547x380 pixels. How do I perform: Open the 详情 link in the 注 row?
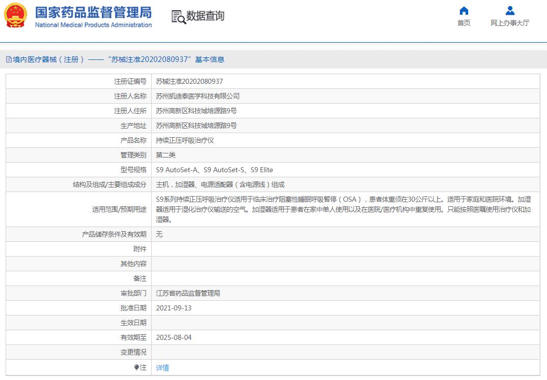(162, 368)
